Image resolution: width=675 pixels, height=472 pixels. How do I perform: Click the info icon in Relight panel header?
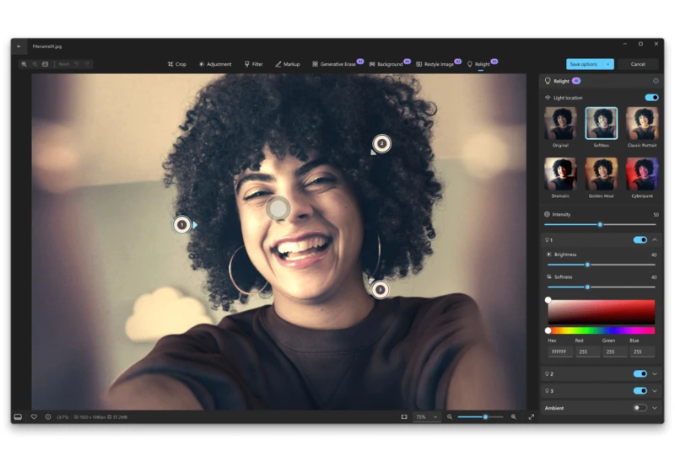[x=656, y=81]
